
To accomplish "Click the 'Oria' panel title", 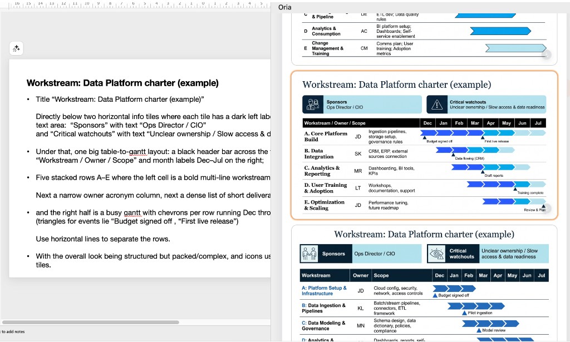I will 284,7.
